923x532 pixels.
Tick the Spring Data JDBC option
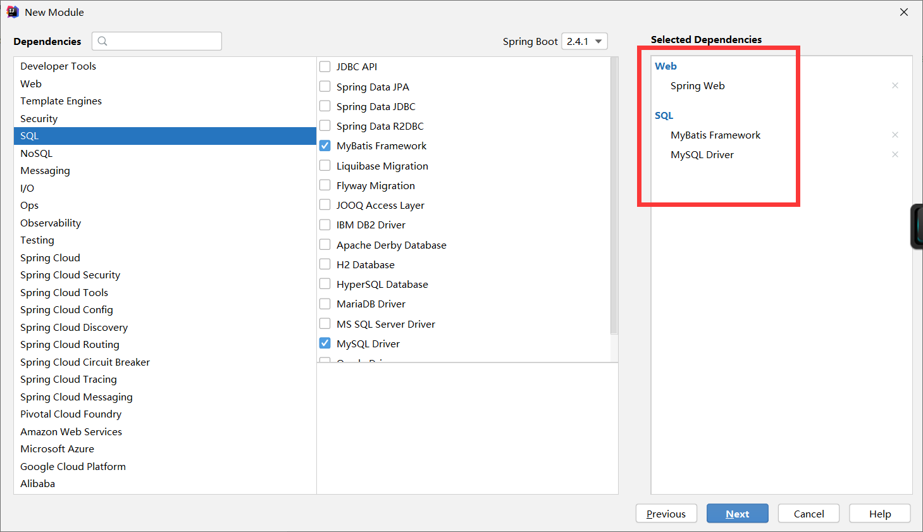[x=325, y=106]
